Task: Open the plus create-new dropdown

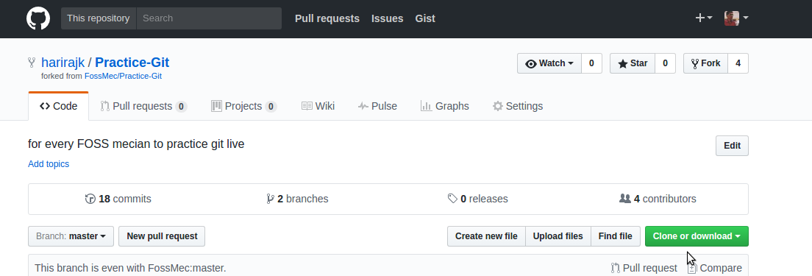Action: point(703,18)
